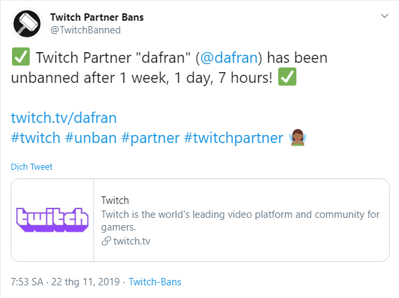Screen dimensions: 399x298
Task: Open the @TwitchBanned handle
Action: click(x=85, y=30)
